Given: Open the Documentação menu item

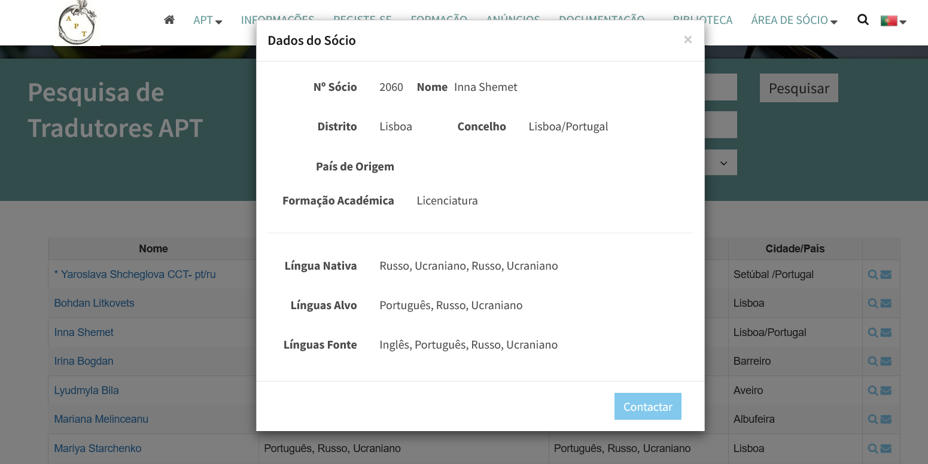Looking at the screenshot, I should point(602,20).
